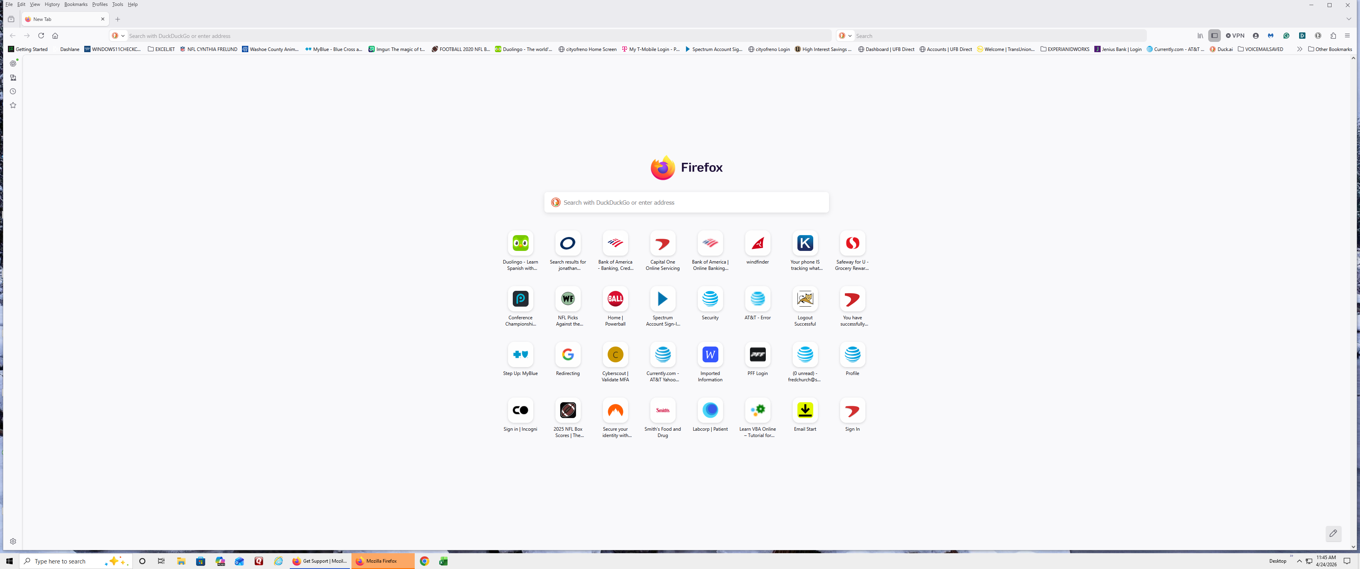Open the Library icon in toolbar
The width and height of the screenshot is (1360, 569).
point(1200,36)
